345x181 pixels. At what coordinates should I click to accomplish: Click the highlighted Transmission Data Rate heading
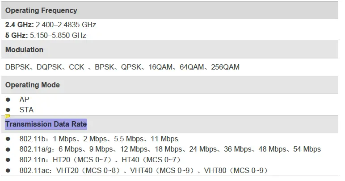[x=46, y=124]
